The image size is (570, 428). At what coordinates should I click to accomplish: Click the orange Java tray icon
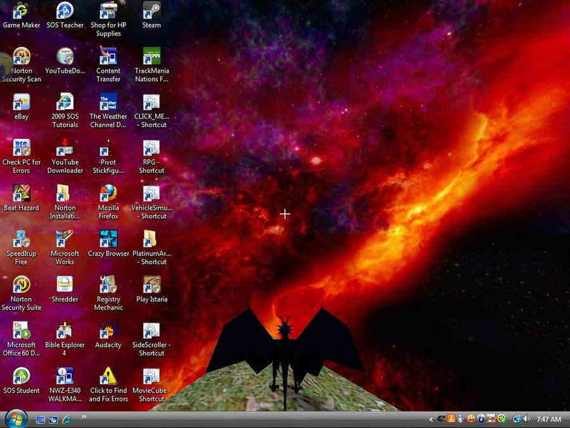pyautogui.click(x=451, y=419)
